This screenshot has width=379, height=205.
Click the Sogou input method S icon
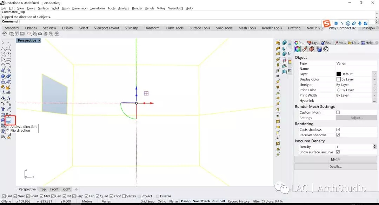(327, 24)
